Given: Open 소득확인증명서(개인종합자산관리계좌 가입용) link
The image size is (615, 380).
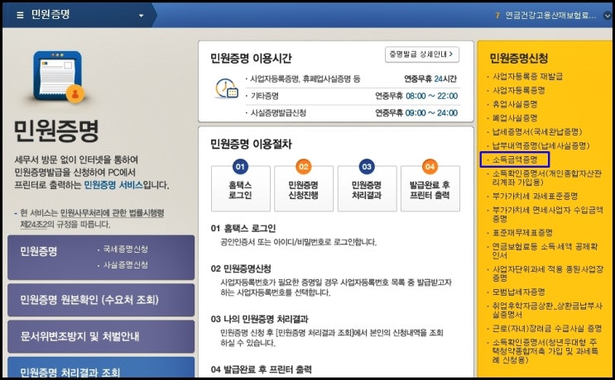Looking at the screenshot, I should (x=547, y=178).
